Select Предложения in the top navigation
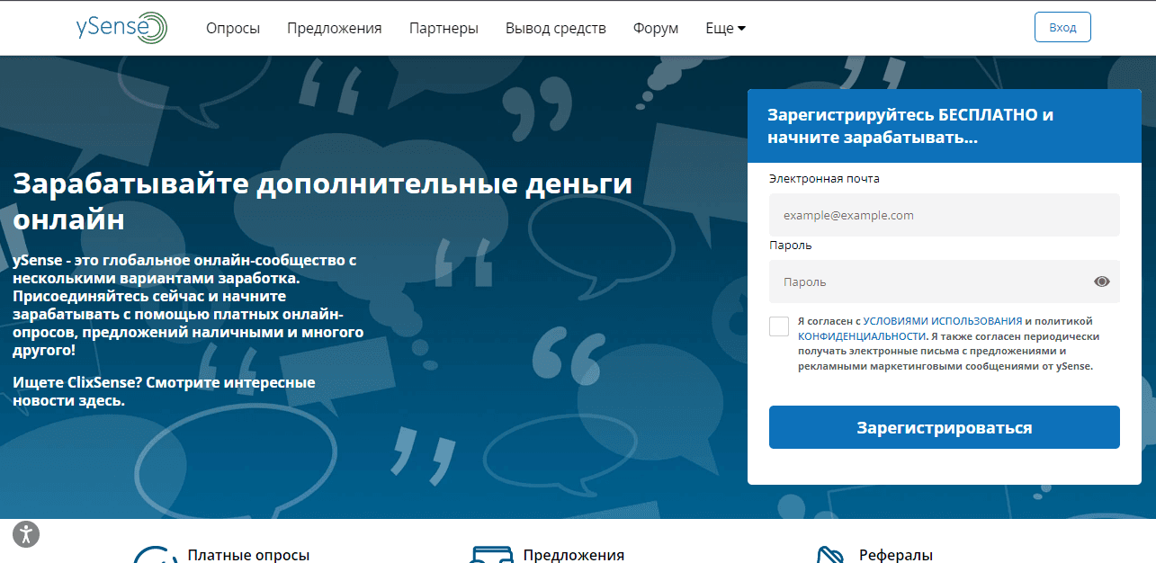This screenshot has width=1156, height=563. coord(335,27)
